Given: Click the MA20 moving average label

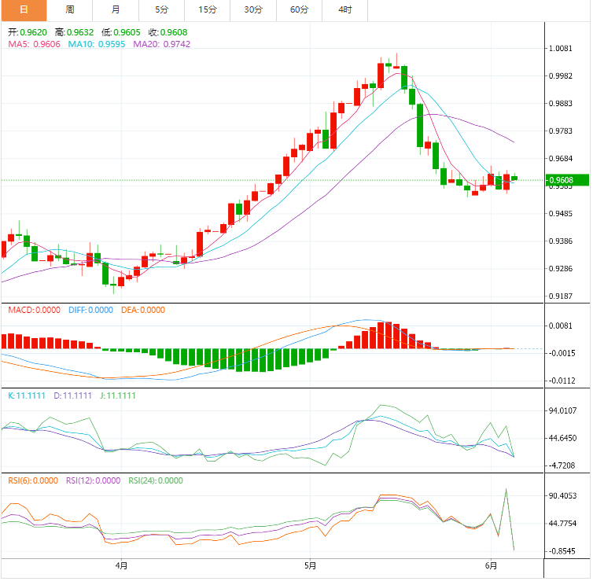Looking at the screenshot, I should (161, 45).
